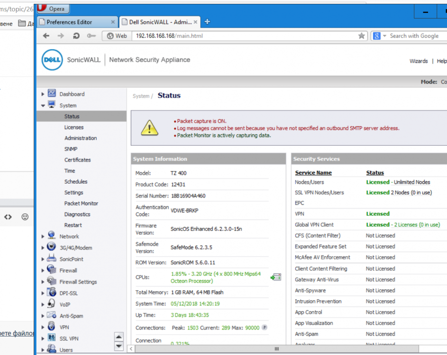Click the Firewall Settings gear icon

pyautogui.click(x=52, y=281)
